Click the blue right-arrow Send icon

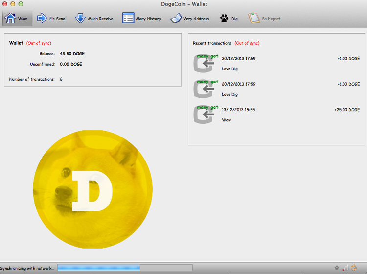tap(42, 18)
